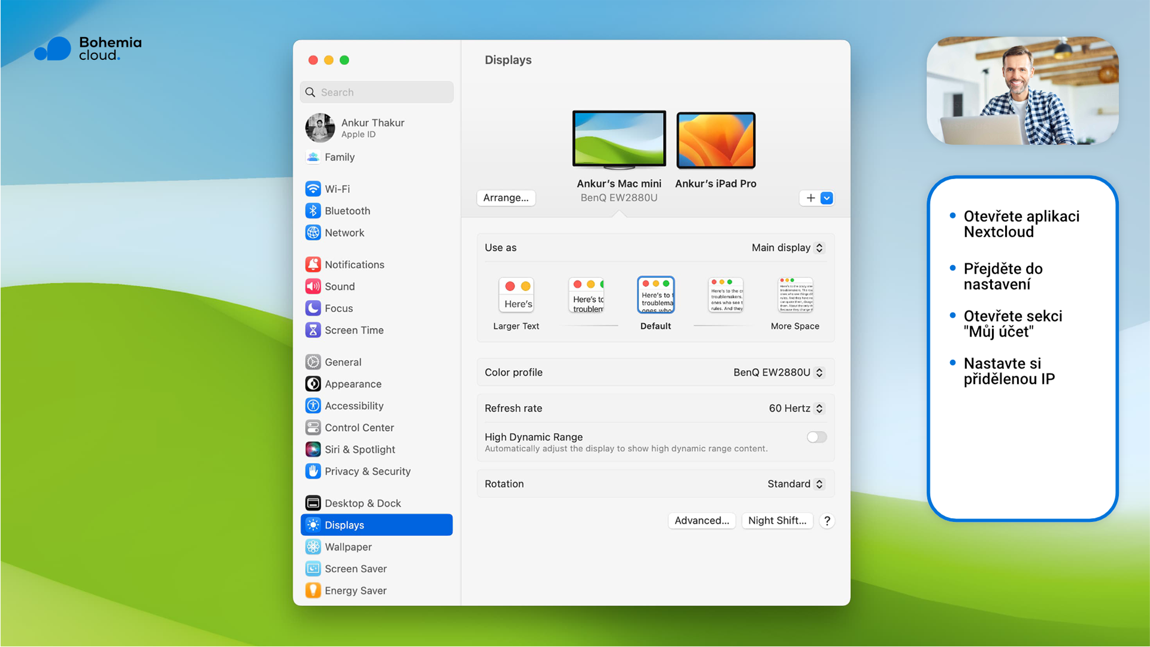
Task: Click the Focus moon icon
Action: point(313,308)
